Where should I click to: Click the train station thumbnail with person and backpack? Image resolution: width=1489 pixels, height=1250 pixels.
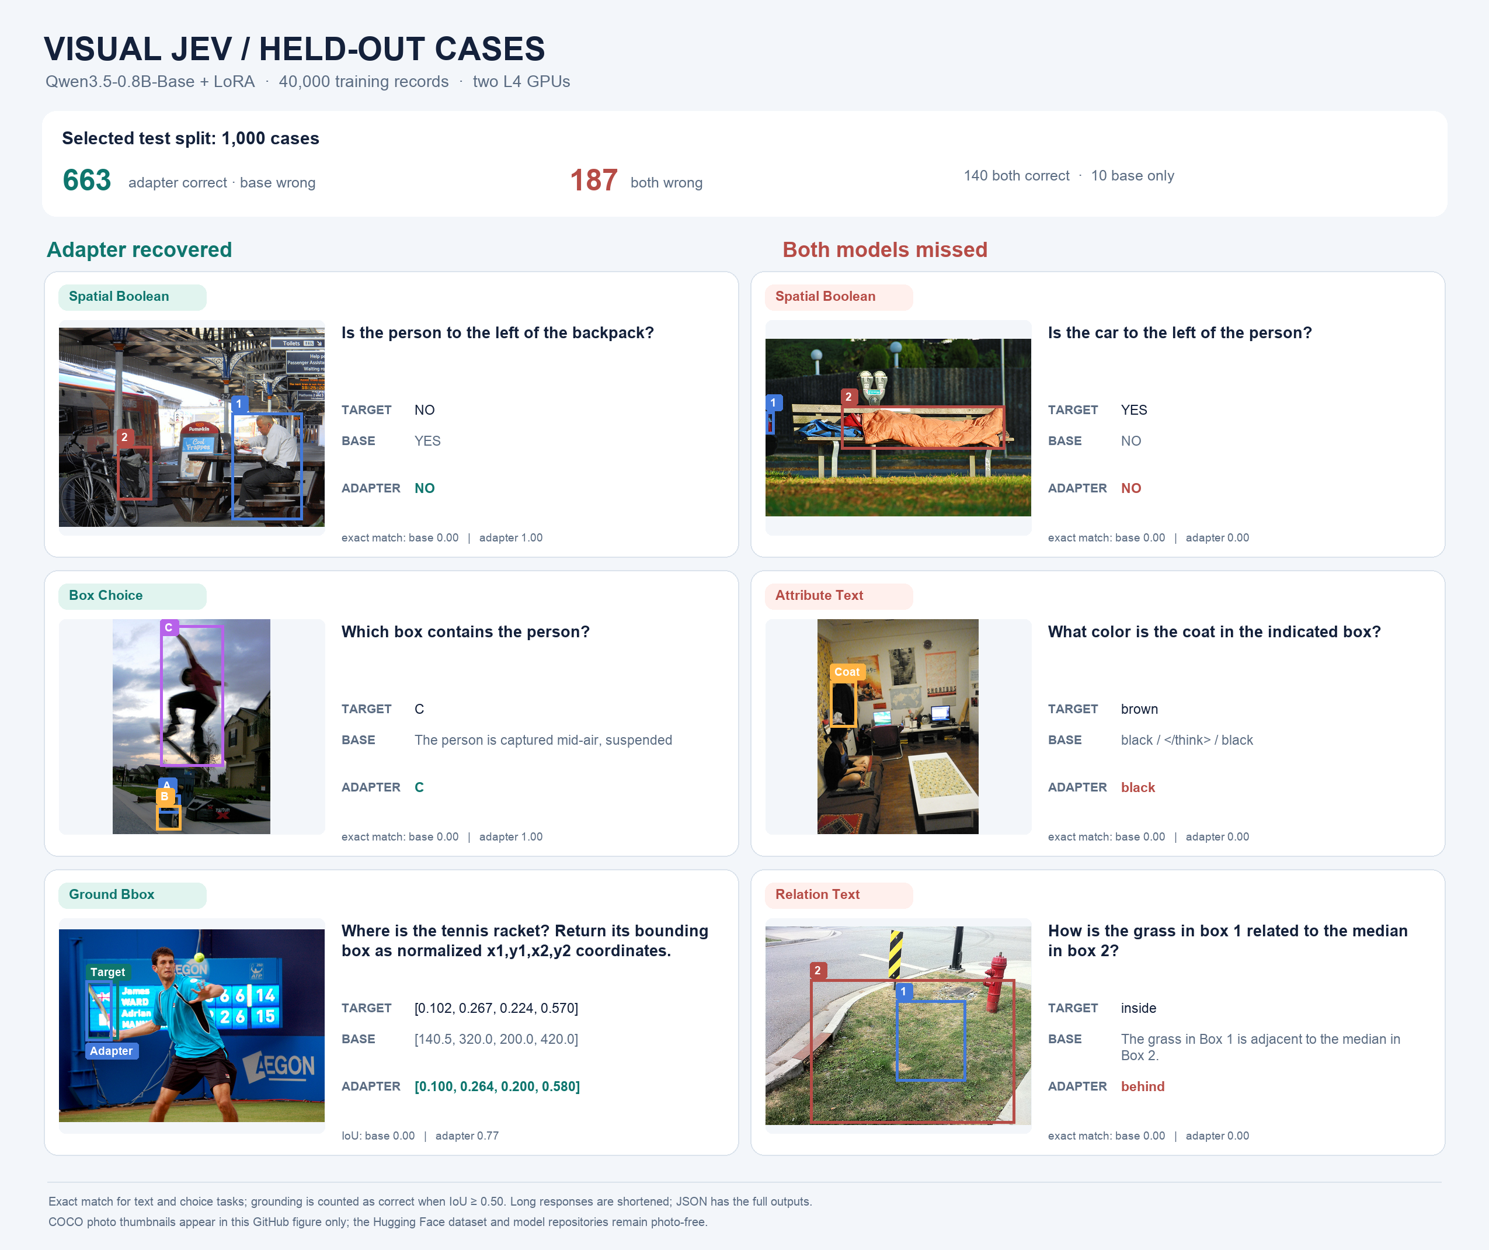[x=192, y=427]
